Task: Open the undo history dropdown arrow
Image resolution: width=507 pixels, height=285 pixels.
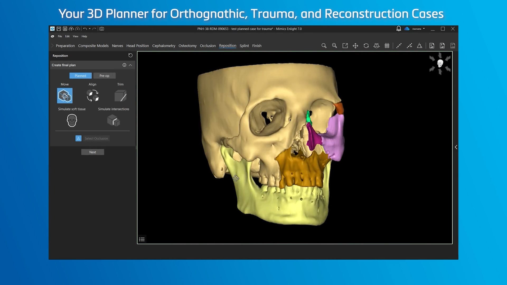Action: pyautogui.click(x=90, y=29)
